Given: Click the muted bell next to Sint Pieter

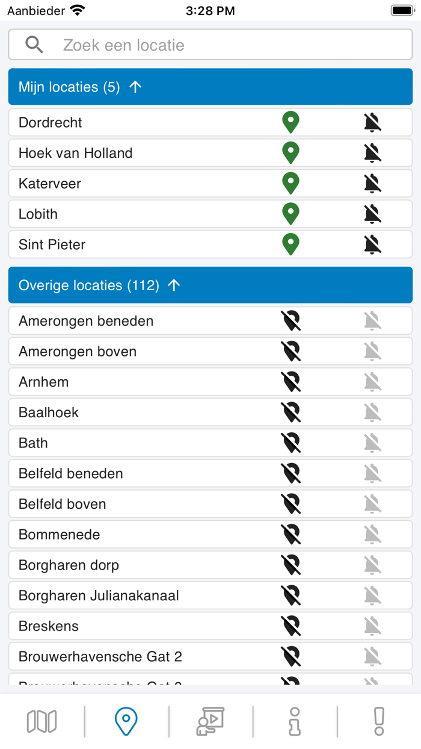Looking at the screenshot, I should (x=371, y=244).
